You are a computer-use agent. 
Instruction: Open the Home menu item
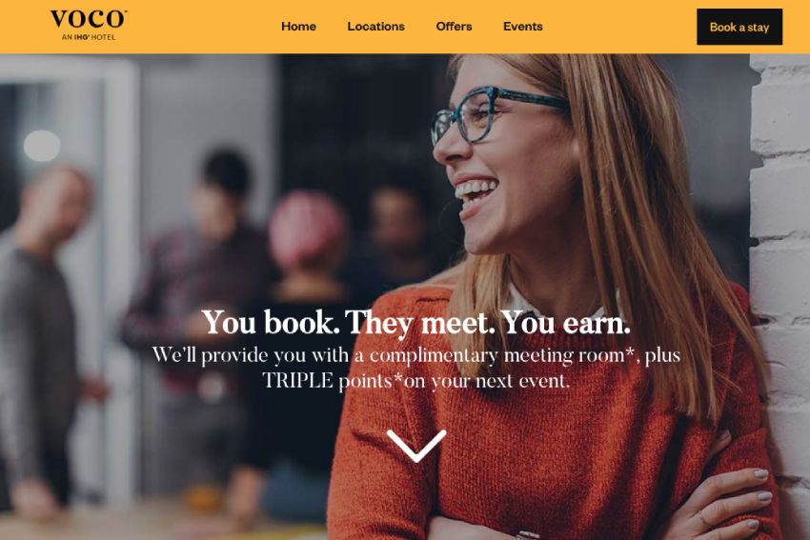pyautogui.click(x=298, y=27)
